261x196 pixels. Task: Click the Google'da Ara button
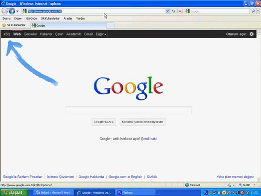click(104, 122)
